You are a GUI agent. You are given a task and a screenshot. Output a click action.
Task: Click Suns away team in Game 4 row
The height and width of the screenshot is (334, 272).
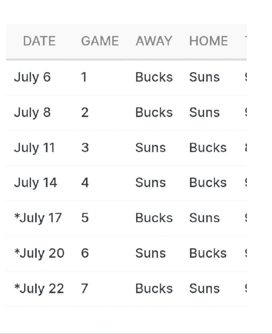(150, 183)
